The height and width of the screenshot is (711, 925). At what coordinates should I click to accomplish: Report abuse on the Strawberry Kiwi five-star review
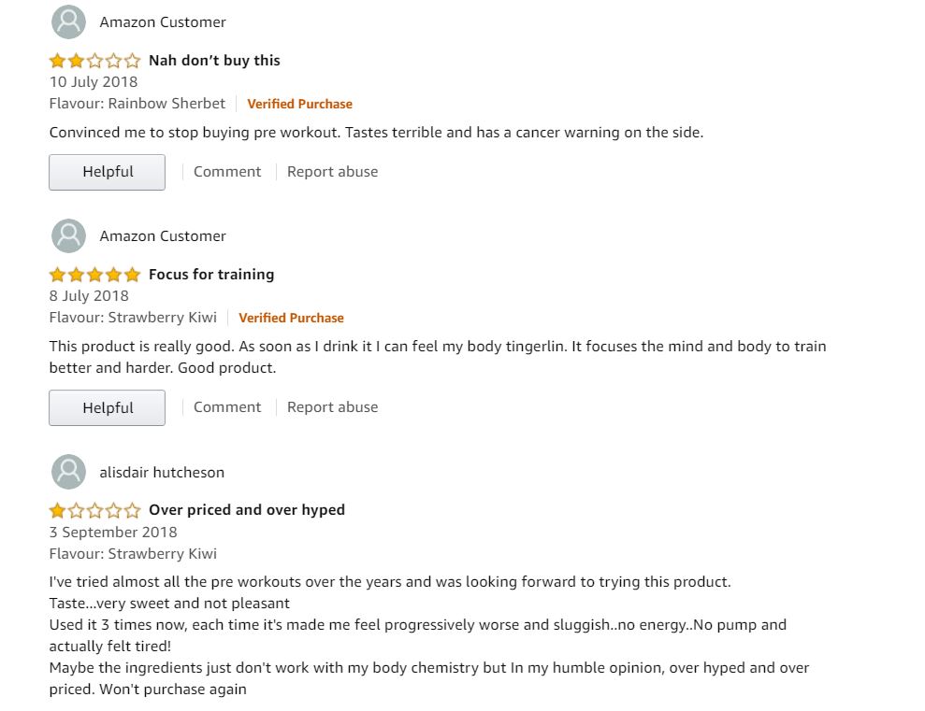(332, 407)
